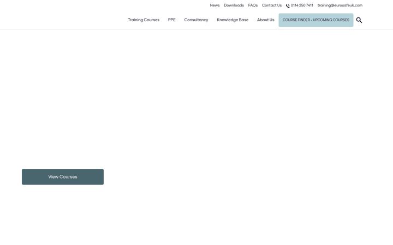This screenshot has height=245, width=393.
Task: Go to the Consultancy section
Action: (x=196, y=20)
